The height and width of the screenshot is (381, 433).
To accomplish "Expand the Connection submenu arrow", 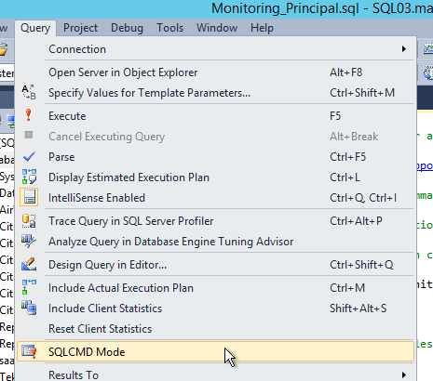I will 404,49.
